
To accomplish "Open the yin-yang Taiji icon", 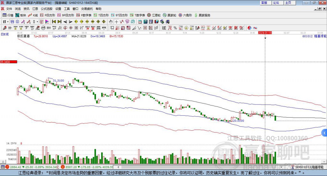I will click(x=249, y=28).
